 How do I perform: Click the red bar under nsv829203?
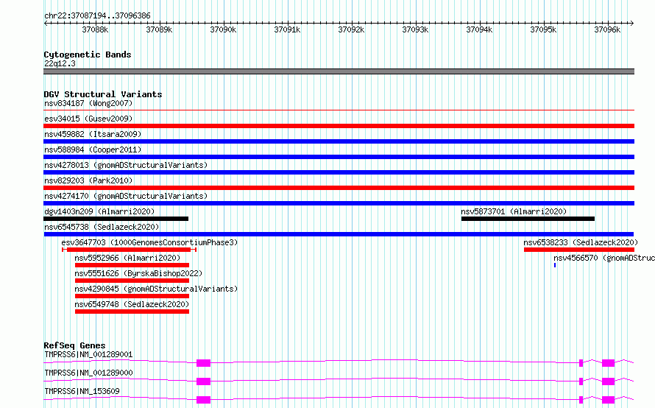[339, 188]
